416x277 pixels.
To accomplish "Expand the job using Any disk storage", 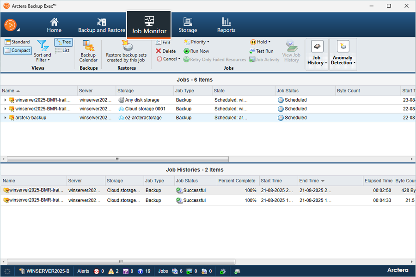I will pos(5,100).
